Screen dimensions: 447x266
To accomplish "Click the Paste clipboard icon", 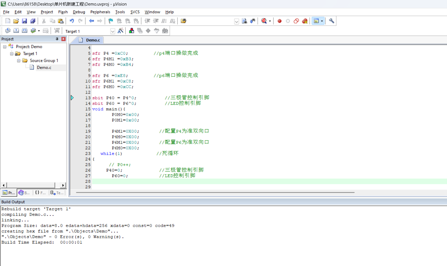I will [61, 21].
